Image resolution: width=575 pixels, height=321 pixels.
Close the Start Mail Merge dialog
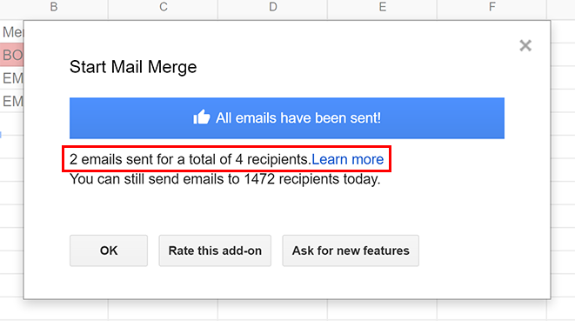point(525,45)
